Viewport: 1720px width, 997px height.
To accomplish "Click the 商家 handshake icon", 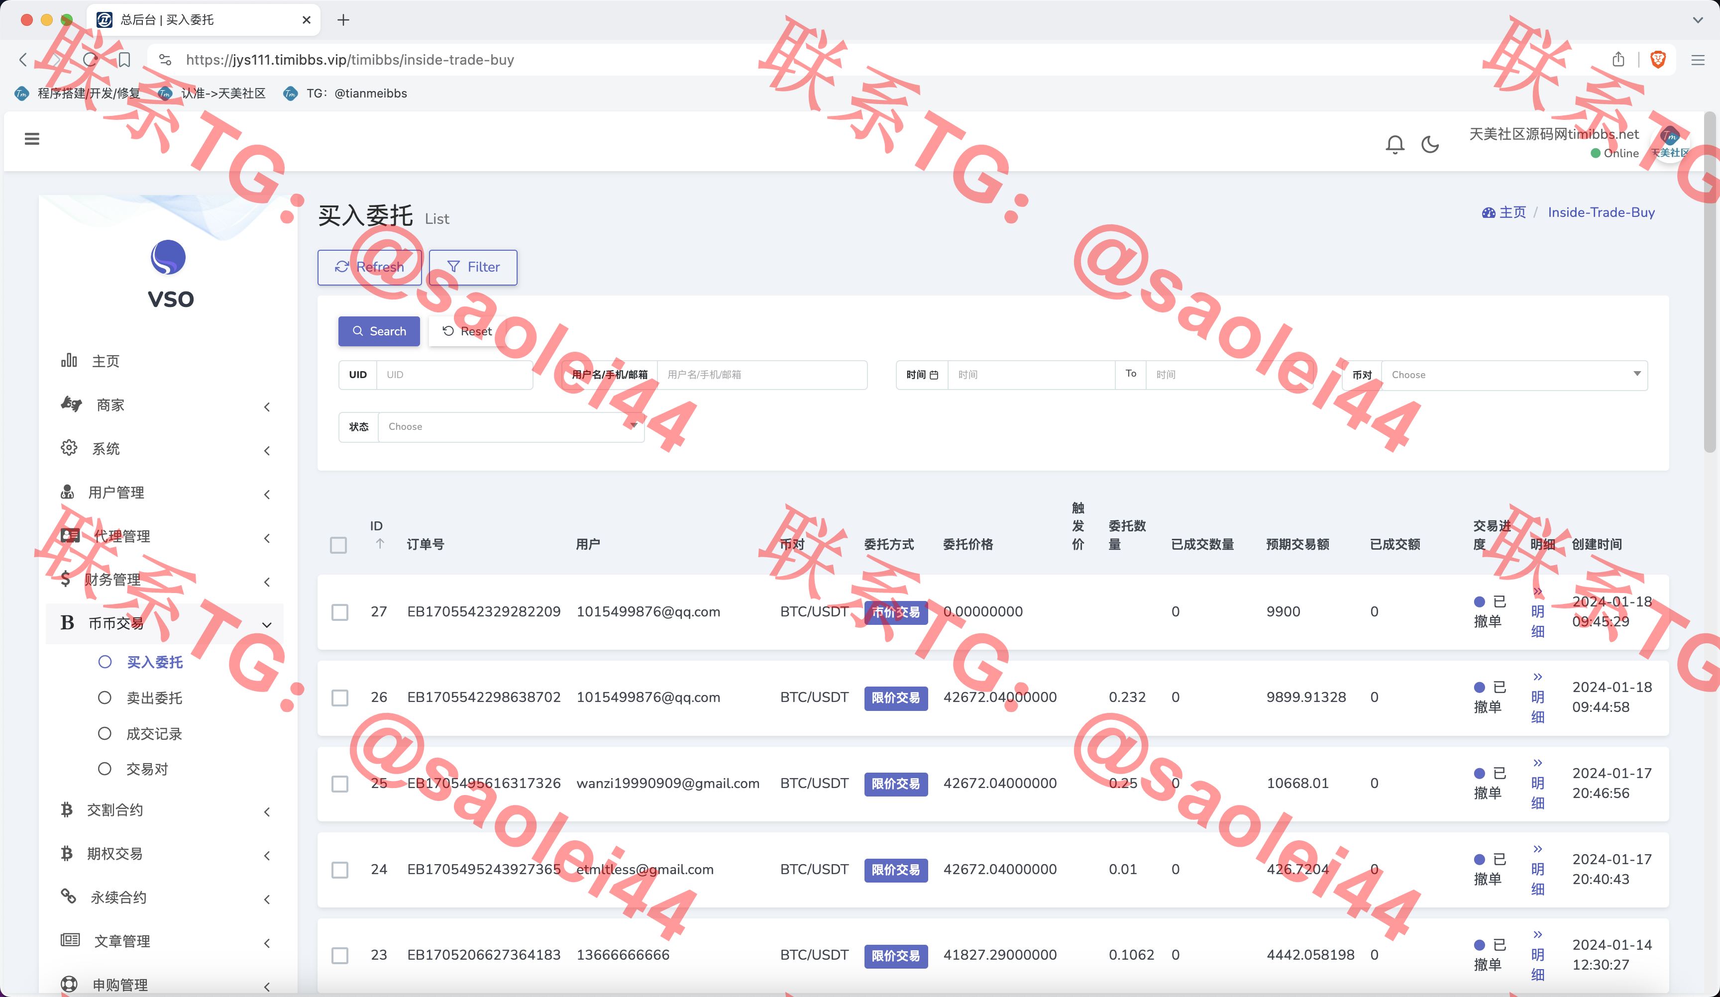I will pyautogui.click(x=71, y=404).
